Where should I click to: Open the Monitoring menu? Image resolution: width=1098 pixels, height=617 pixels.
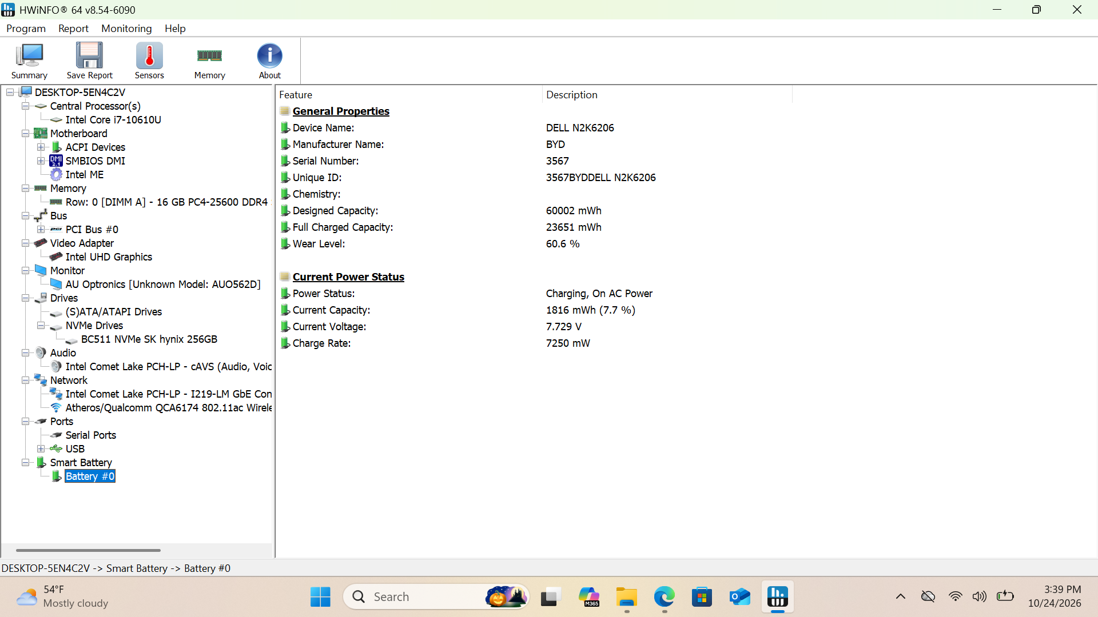point(126,29)
